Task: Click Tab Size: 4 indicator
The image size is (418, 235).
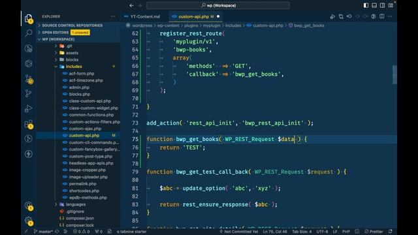Action: (x=302, y=232)
